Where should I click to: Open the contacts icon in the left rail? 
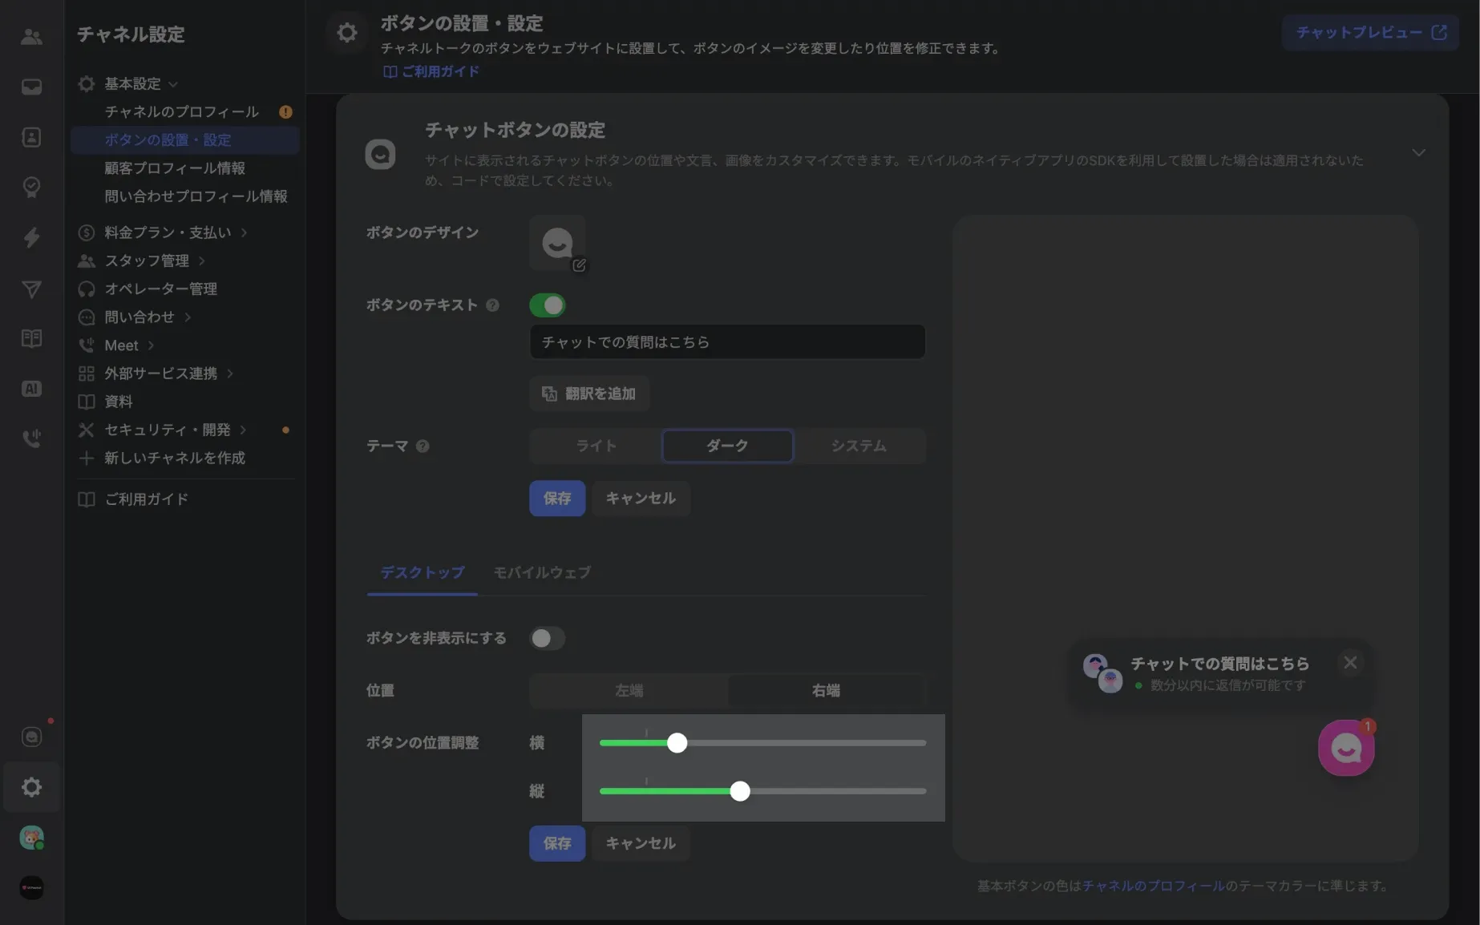[x=31, y=137]
